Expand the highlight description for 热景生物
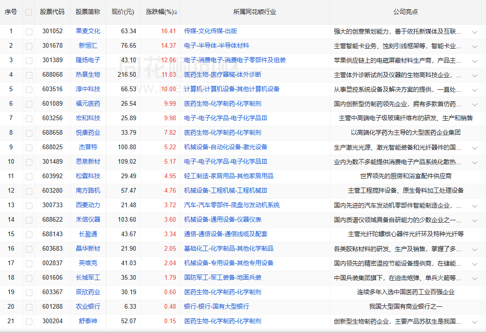This screenshot has width=486, height=333. point(475,76)
